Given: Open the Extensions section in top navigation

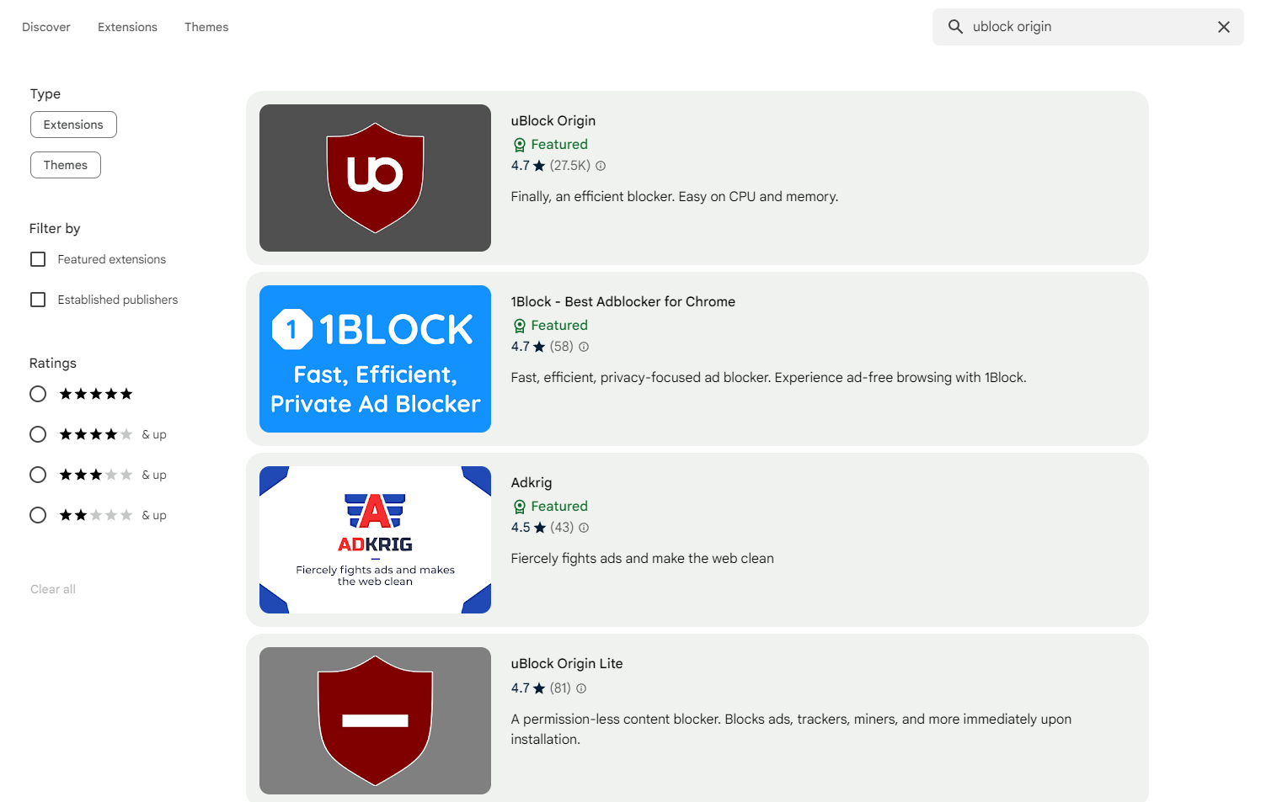Looking at the screenshot, I should coord(127,26).
